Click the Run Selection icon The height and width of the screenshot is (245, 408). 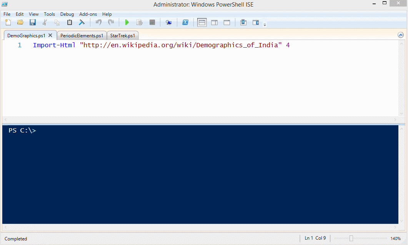click(x=139, y=23)
